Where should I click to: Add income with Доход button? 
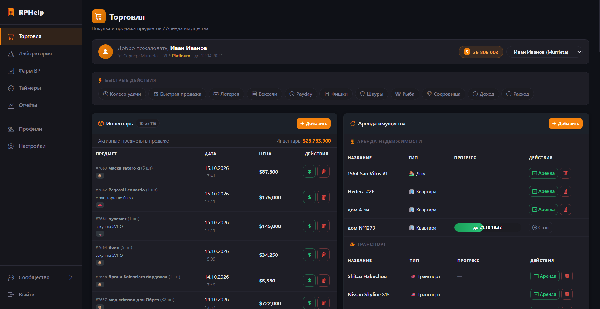pyautogui.click(x=483, y=94)
